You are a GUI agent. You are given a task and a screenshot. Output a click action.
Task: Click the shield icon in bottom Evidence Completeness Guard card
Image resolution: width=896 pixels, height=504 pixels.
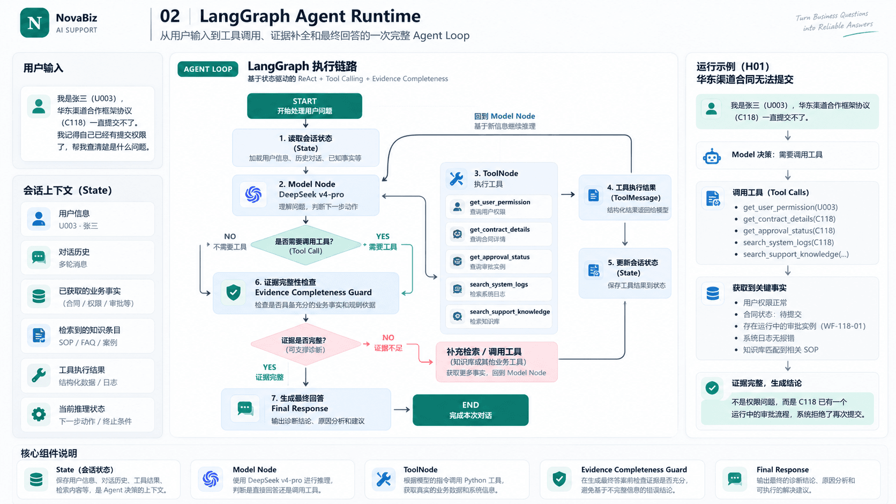coord(559,479)
